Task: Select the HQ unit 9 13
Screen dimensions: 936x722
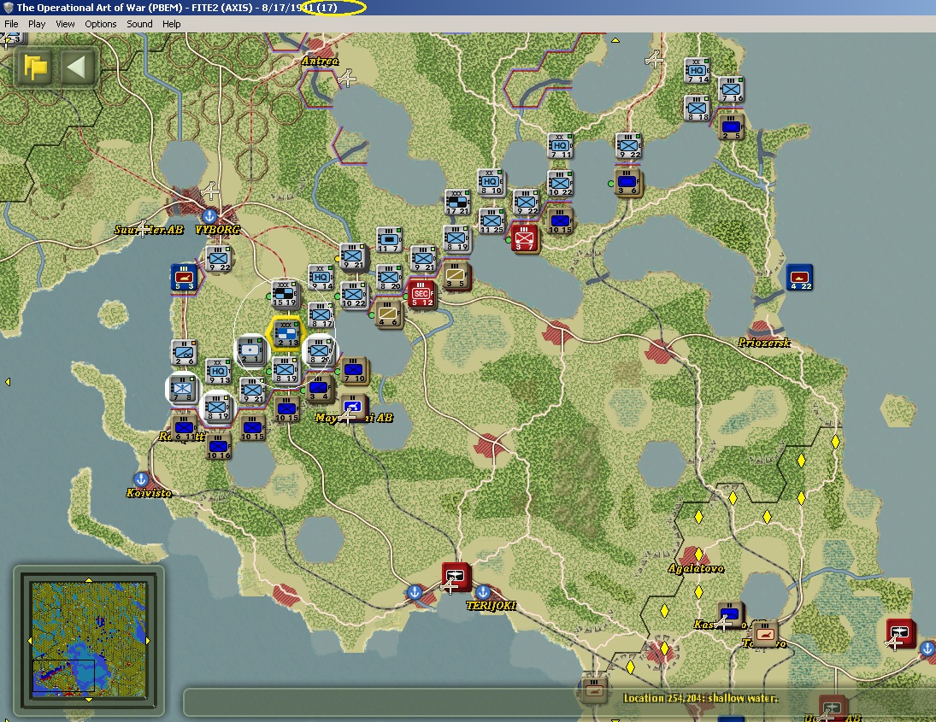Action: click(218, 372)
